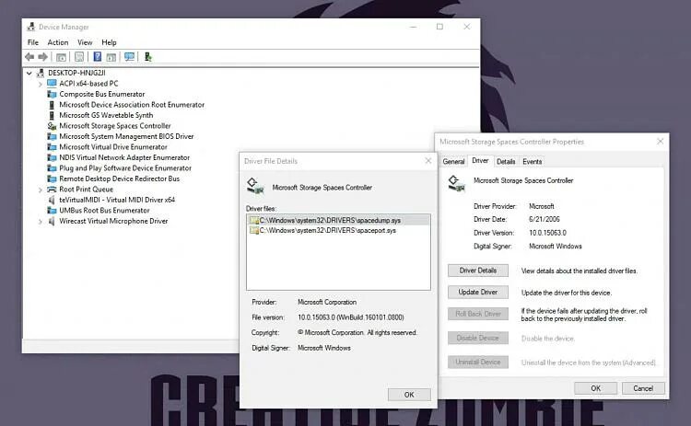Select Plug and Play Software Device Enumerator

point(125,168)
